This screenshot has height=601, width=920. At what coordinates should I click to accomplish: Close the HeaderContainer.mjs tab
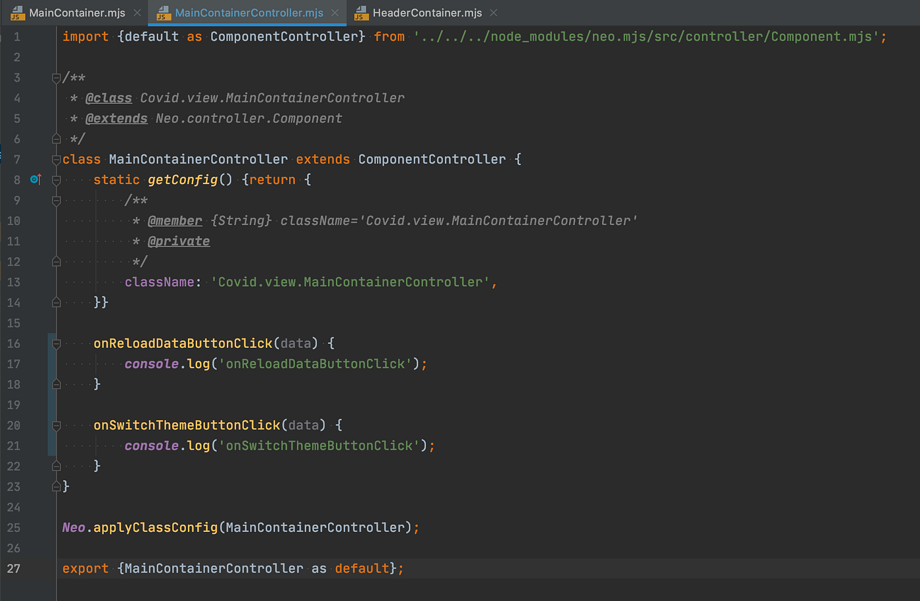pyautogui.click(x=493, y=12)
